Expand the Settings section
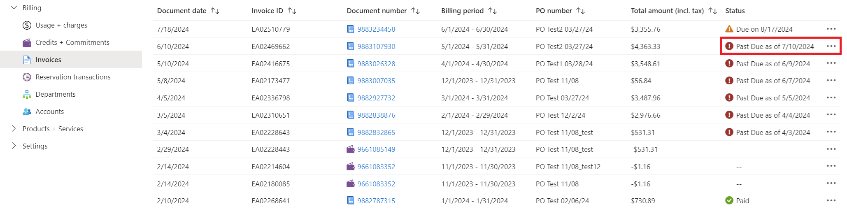 [14, 146]
